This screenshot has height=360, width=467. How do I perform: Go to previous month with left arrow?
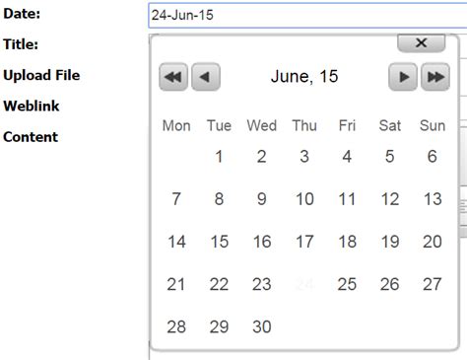[206, 77]
